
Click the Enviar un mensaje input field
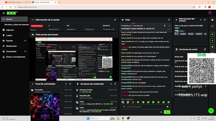[146, 107]
